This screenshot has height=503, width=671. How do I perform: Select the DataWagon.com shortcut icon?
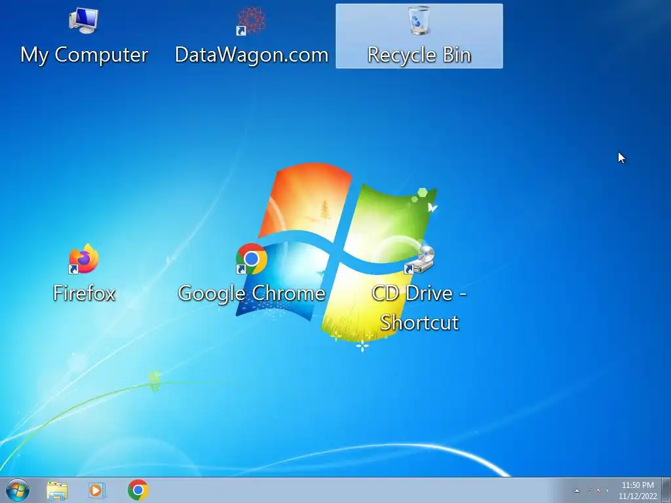coord(252,36)
